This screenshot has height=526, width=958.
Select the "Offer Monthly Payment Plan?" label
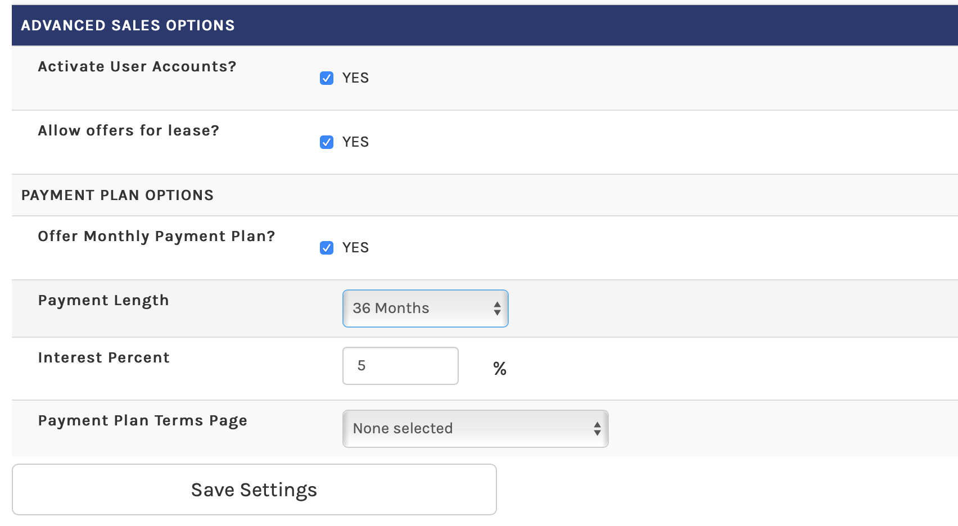coord(156,236)
